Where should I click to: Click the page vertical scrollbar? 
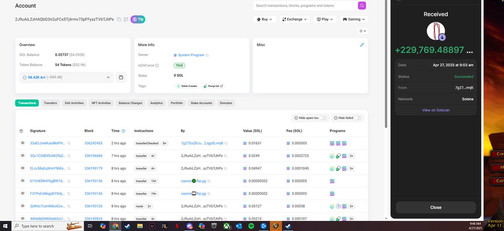click(386, 63)
